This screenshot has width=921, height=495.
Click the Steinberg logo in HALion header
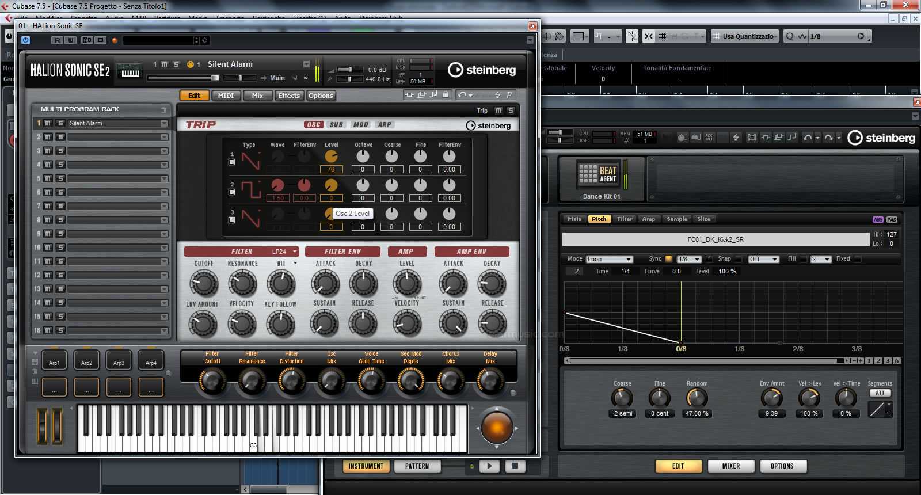[482, 70]
